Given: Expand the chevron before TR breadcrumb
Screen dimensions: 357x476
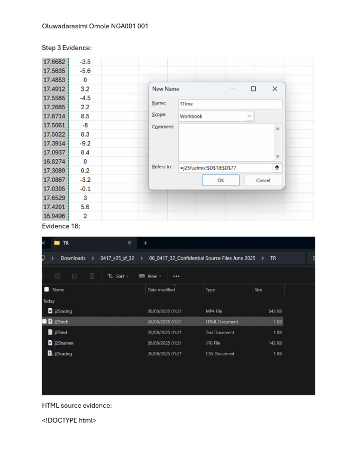Looking at the screenshot, I should click(x=263, y=258).
